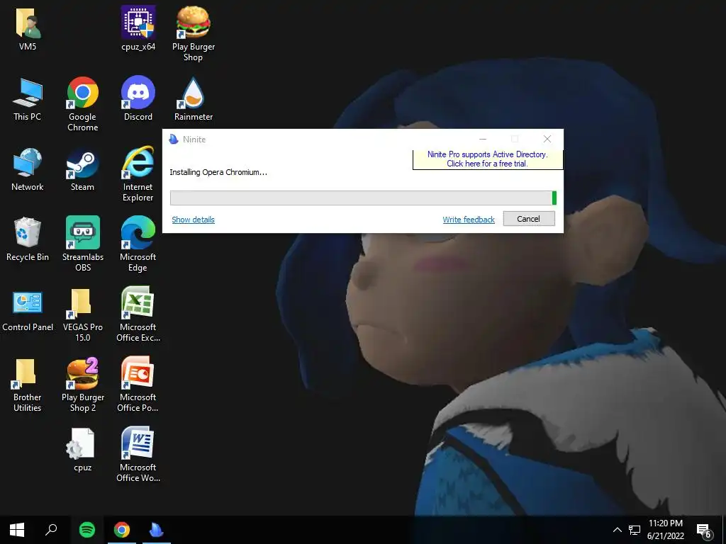Viewport: 726px width, 544px height.
Task: Open the Brother Utilities folder
Action: pos(28,385)
